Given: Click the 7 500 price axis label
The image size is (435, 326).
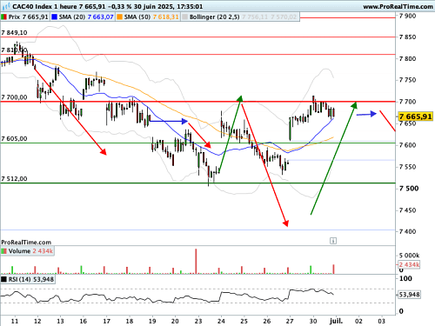Looking at the screenshot, I should (x=409, y=189).
